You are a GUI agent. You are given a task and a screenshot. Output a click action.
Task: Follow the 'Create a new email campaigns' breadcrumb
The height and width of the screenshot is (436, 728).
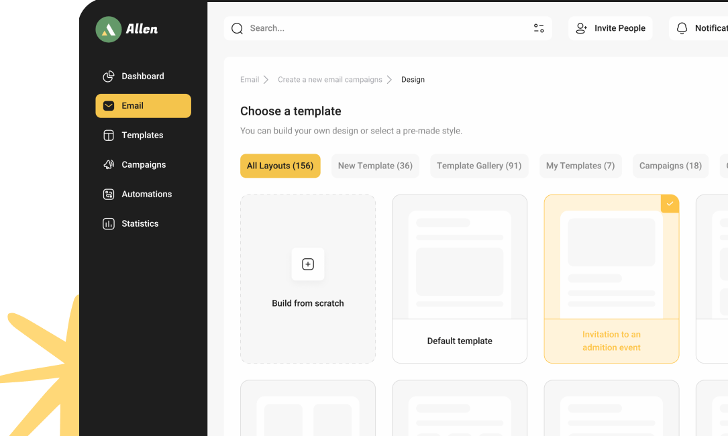[x=329, y=80]
